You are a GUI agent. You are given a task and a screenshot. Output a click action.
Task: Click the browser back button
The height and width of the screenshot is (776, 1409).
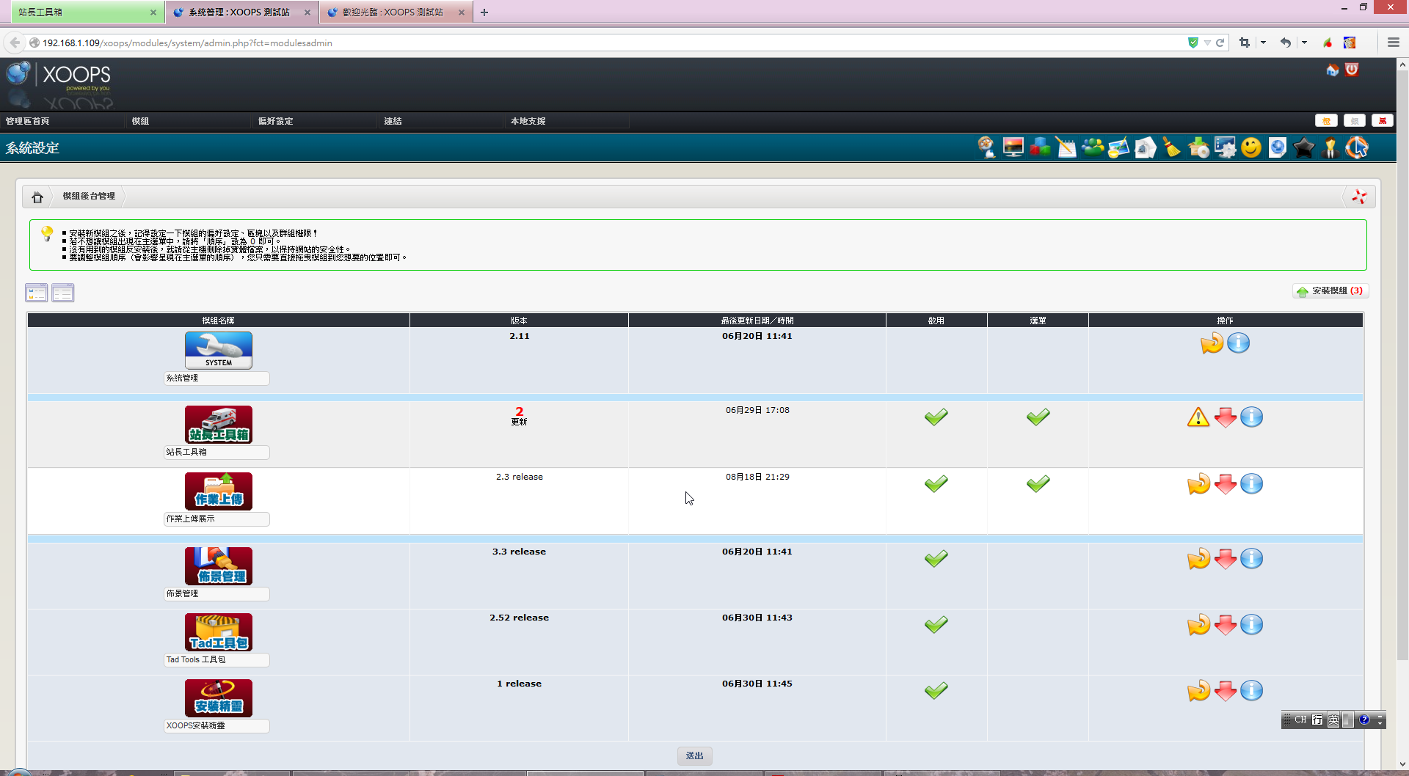click(x=15, y=43)
